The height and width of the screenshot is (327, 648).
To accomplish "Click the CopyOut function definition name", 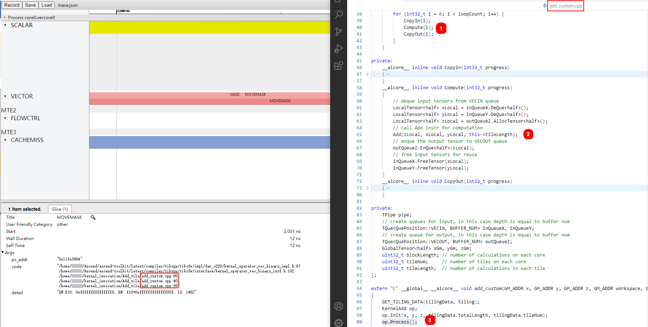I will [x=454, y=181].
